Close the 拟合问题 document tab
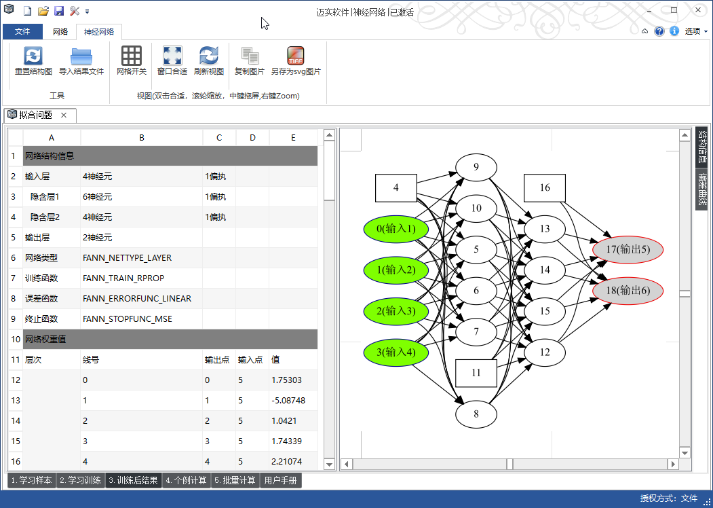The height and width of the screenshot is (508, 713). pos(64,115)
